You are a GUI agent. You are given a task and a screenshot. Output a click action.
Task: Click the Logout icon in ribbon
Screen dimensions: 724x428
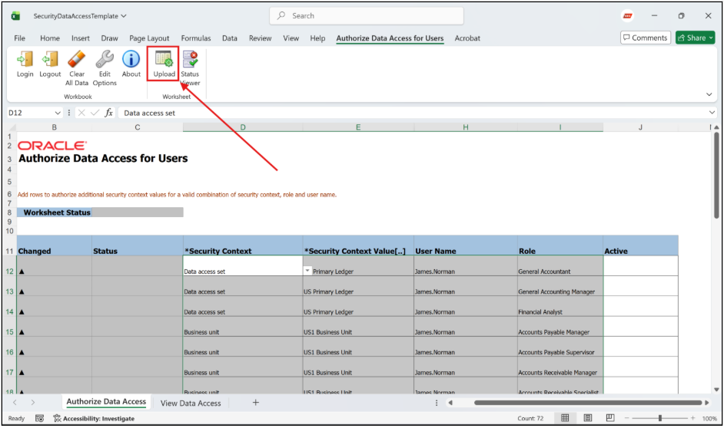click(50, 59)
